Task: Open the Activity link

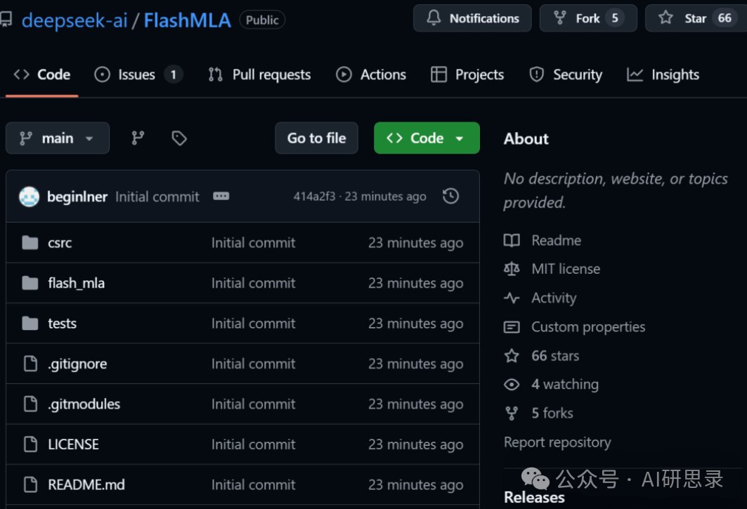Action: point(554,298)
